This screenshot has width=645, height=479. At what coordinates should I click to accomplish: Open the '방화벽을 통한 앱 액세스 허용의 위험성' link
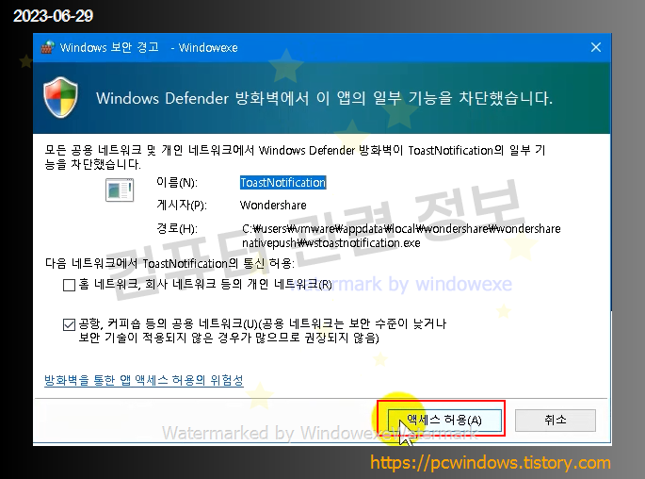[x=143, y=380]
